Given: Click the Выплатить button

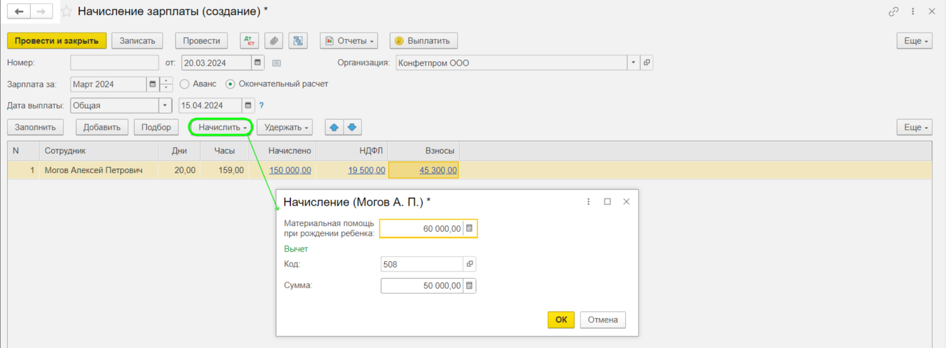Looking at the screenshot, I should (x=424, y=41).
